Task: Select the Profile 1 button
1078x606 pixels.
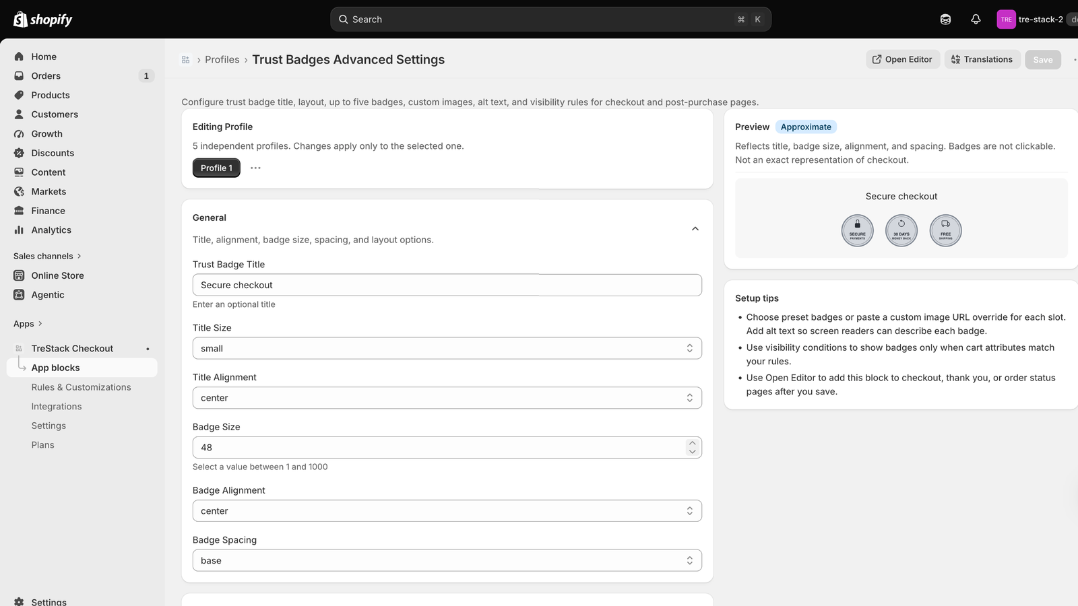Action: tap(216, 168)
